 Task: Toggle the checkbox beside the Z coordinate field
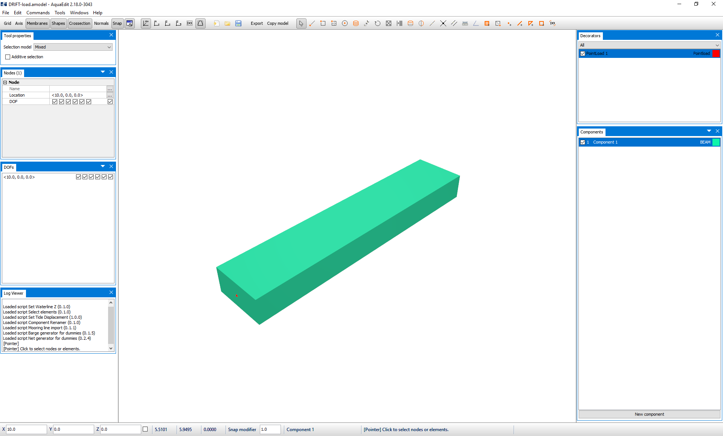pyautogui.click(x=145, y=429)
